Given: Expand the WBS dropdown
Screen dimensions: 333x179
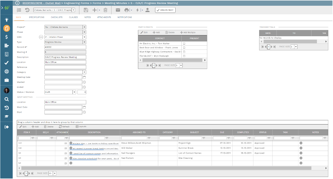Looking at the screenshot, I should click(84, 37).
